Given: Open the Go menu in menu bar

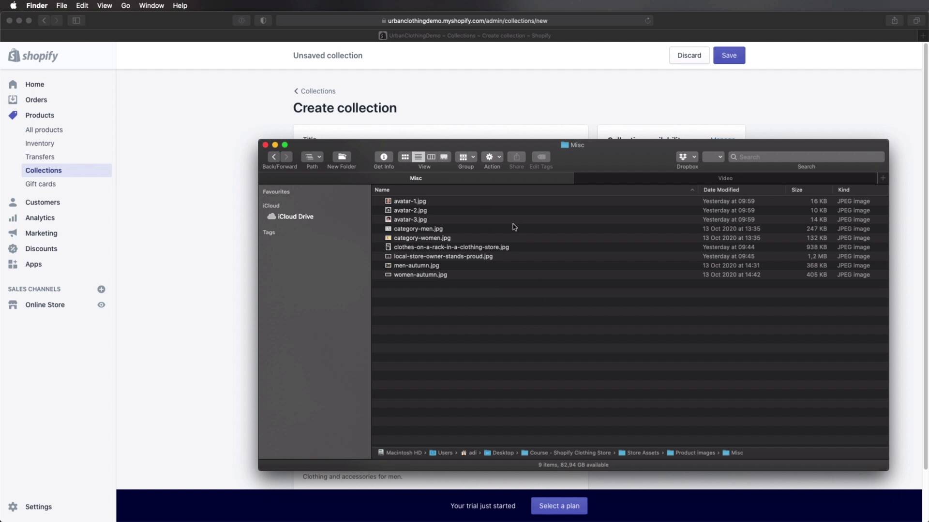Looking at the screenshot, I should click(x=125, y=6).
